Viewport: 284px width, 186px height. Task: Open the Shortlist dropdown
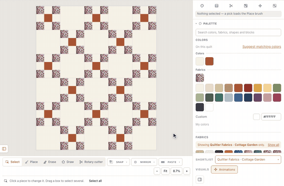click(x=248, y=159)
